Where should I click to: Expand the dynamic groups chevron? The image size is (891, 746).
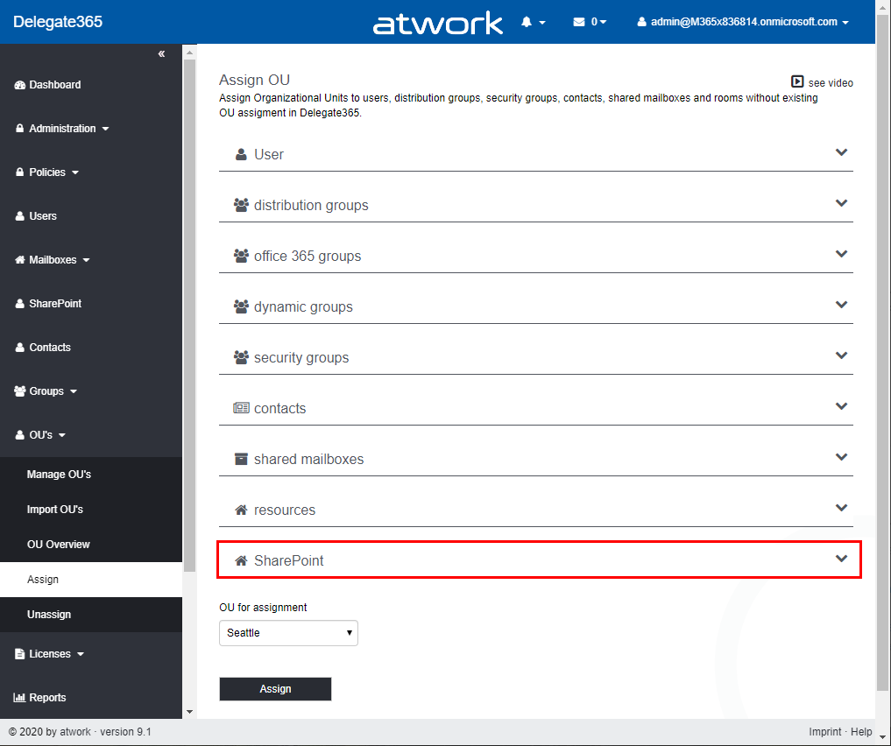(842, 305)
